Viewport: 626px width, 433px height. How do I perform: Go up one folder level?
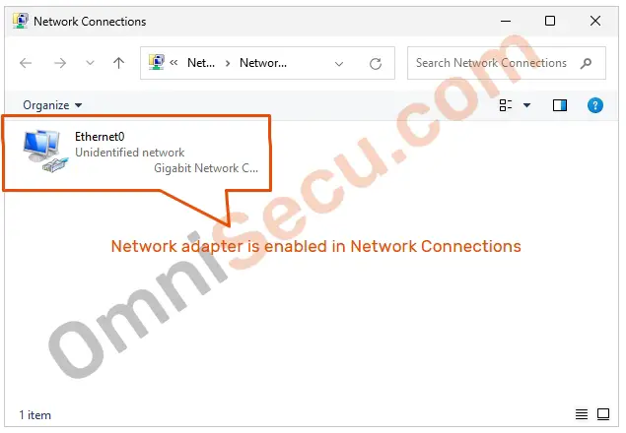pyautogui.click(x=118, y=63)
